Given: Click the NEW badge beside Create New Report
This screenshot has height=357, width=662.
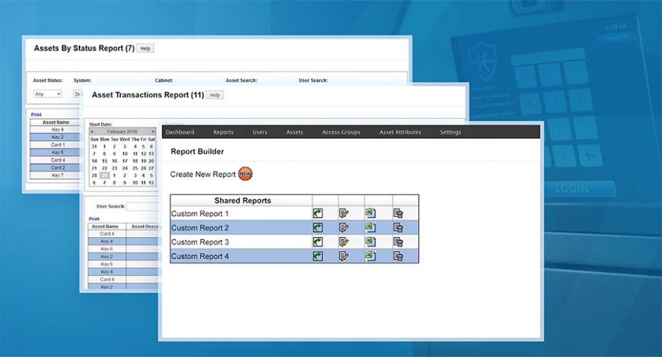Looking at the screenshot, I should [x=246, y=174].
